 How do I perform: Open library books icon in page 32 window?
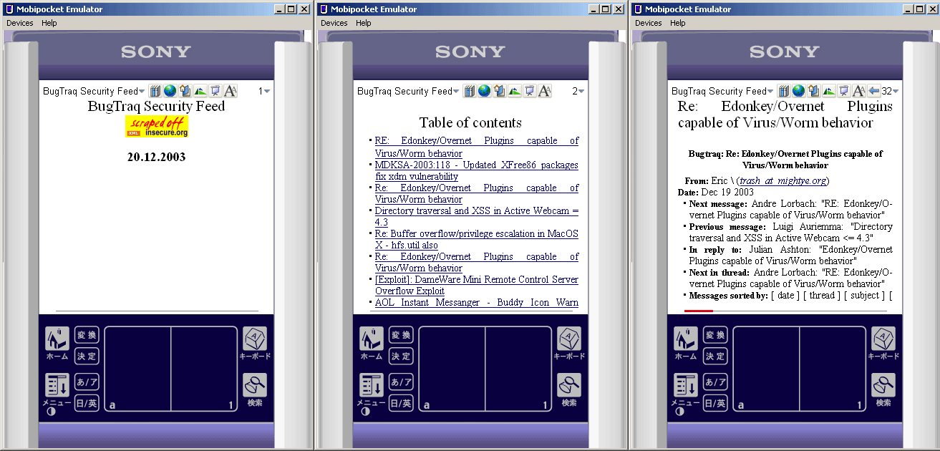click(x=783, y=91)
